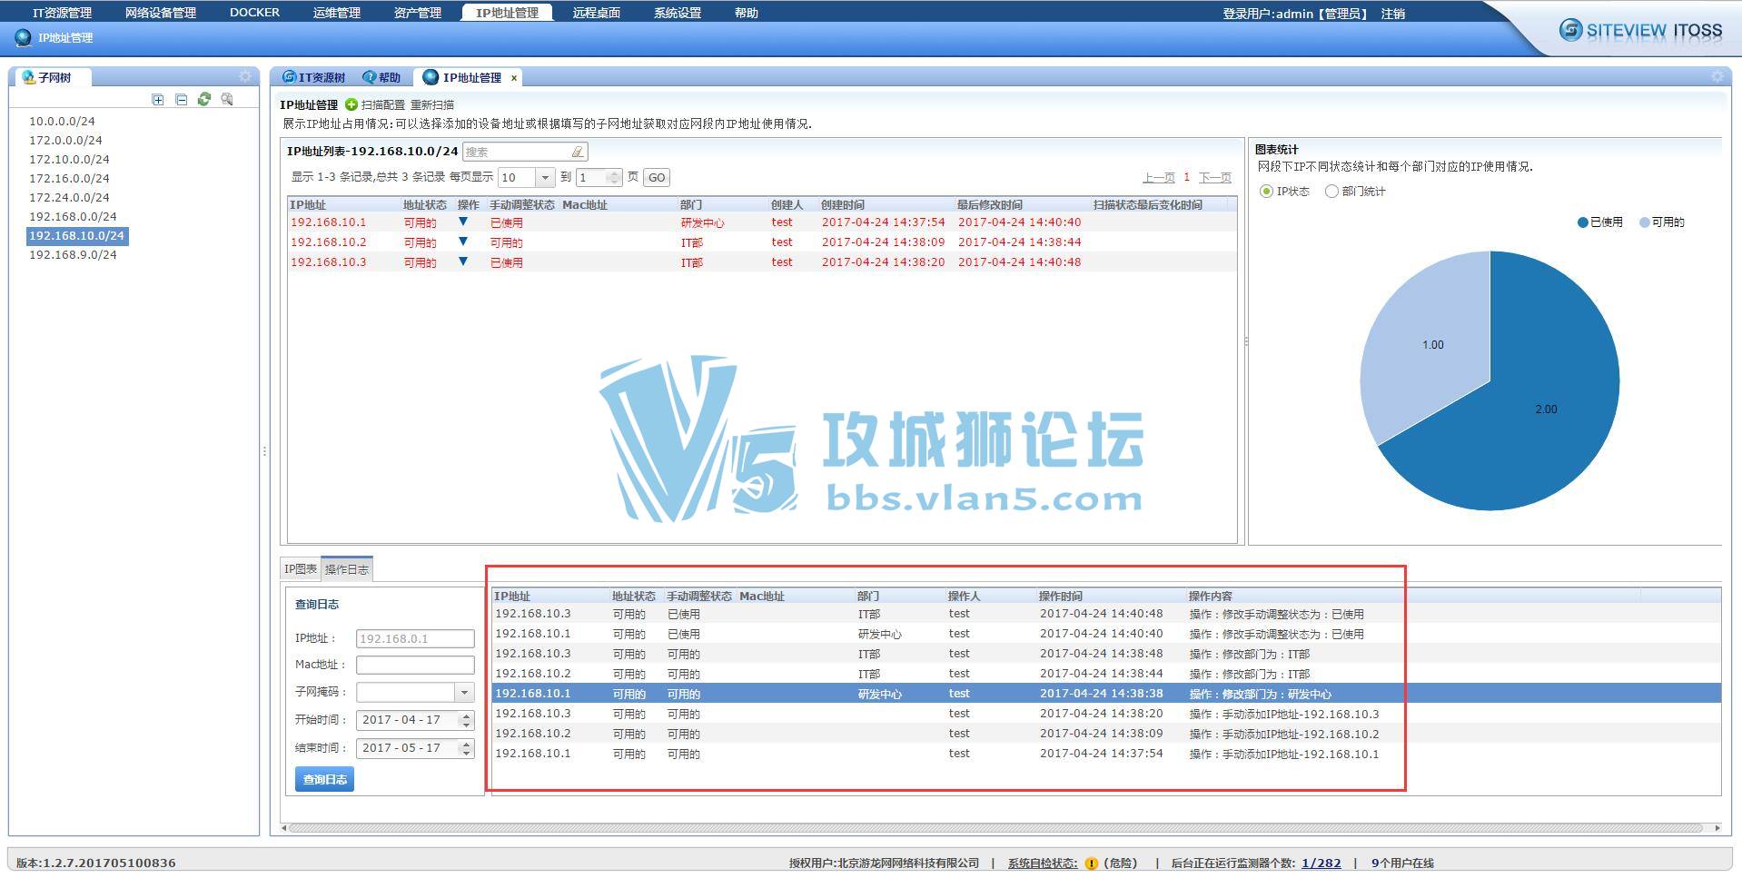
Task: Open the 运维管理 menu
Action: 337,13
